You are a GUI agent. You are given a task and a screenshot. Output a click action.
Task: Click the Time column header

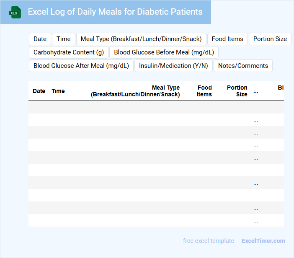coord(58,91)
